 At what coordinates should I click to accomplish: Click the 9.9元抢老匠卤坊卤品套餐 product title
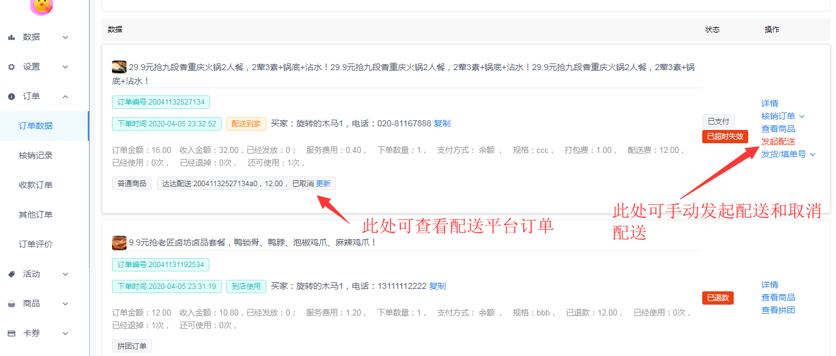[253, 243]
